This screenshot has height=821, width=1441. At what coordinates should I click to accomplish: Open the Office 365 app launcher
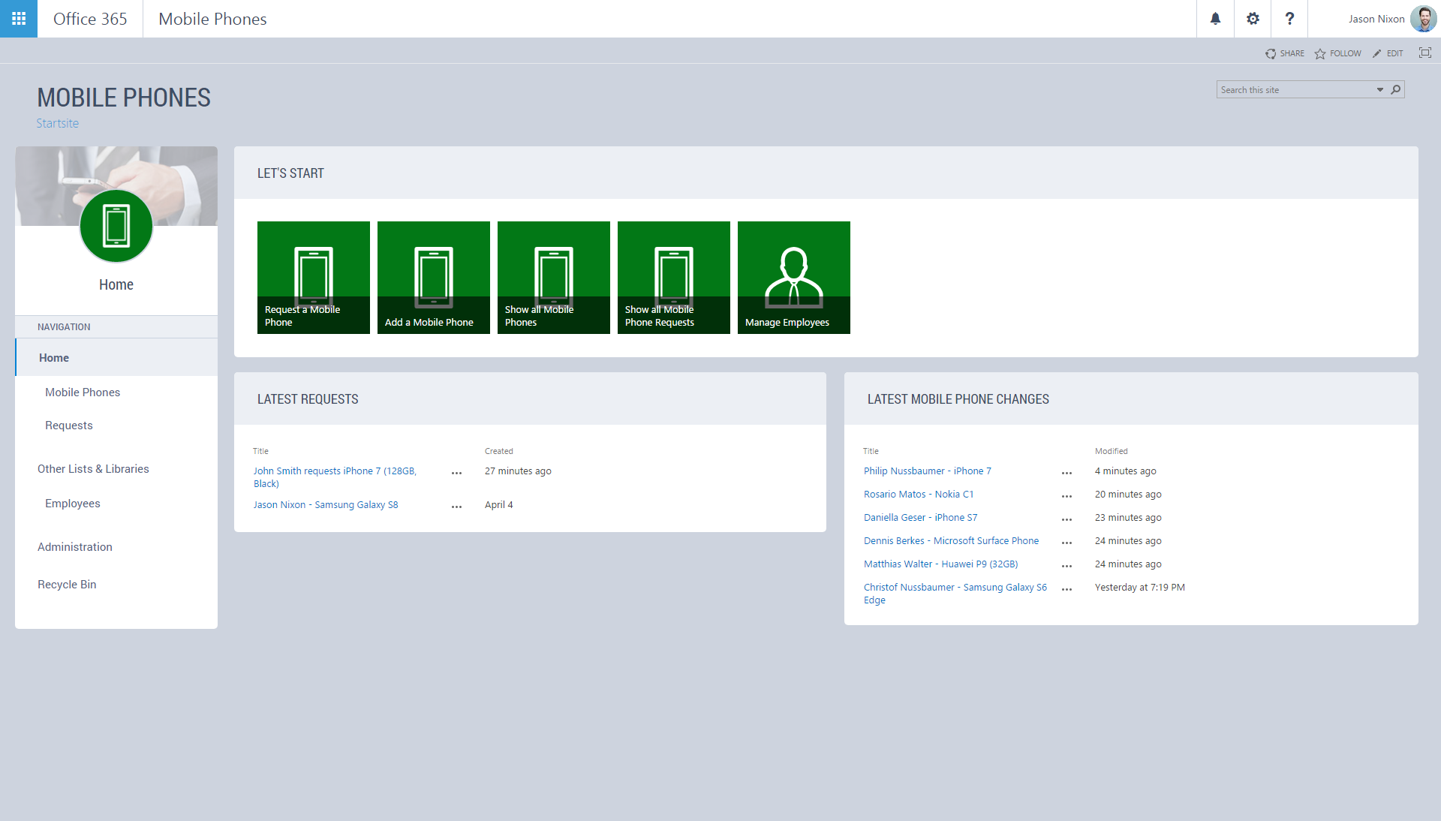pyautogui.click(x=19, y=19)
